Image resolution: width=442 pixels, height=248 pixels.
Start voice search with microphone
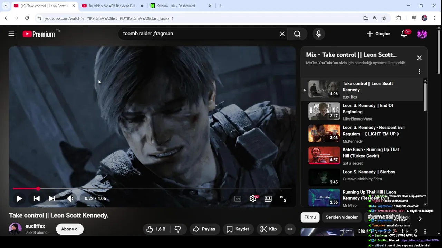click(x=319, y=34)
